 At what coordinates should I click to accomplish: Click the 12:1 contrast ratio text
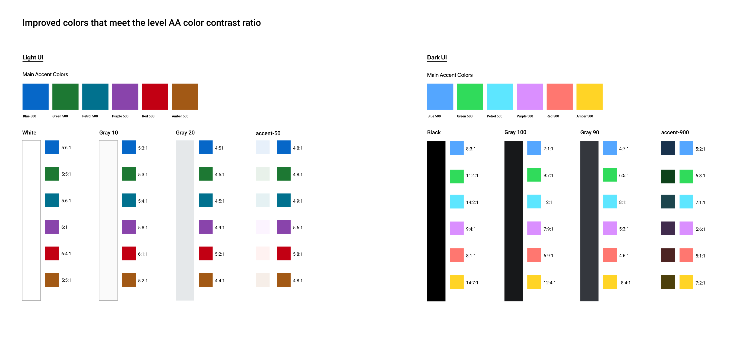548,202
